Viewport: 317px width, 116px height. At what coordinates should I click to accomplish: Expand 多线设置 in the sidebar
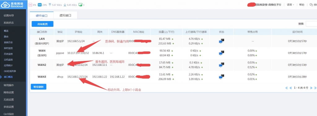click(x=9, y=107)
